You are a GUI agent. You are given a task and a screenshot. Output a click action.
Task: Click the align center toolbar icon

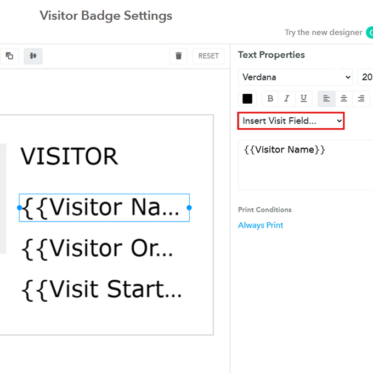tap(33, 56)
